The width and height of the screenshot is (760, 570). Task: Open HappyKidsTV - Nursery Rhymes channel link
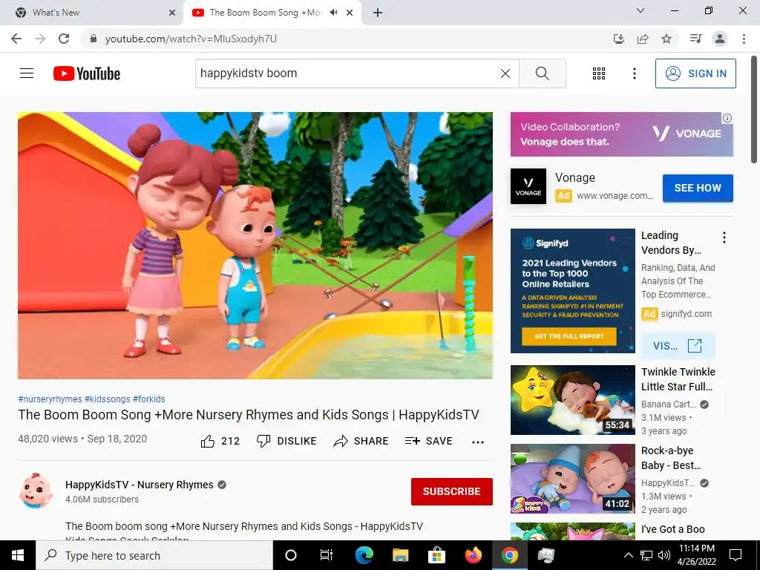[x=140, y=485]
